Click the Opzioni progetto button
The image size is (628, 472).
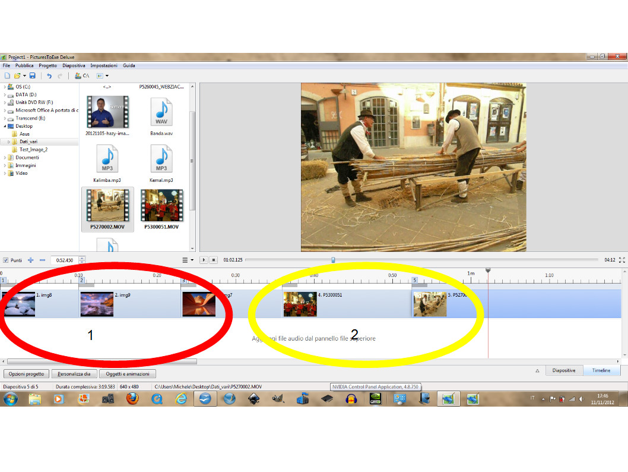(26, 374)
